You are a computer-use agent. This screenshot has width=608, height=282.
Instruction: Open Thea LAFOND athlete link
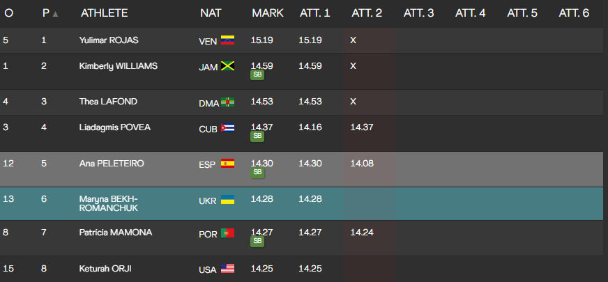108,102
